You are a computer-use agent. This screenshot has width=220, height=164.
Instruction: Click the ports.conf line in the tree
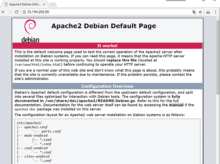click(51, 131)
